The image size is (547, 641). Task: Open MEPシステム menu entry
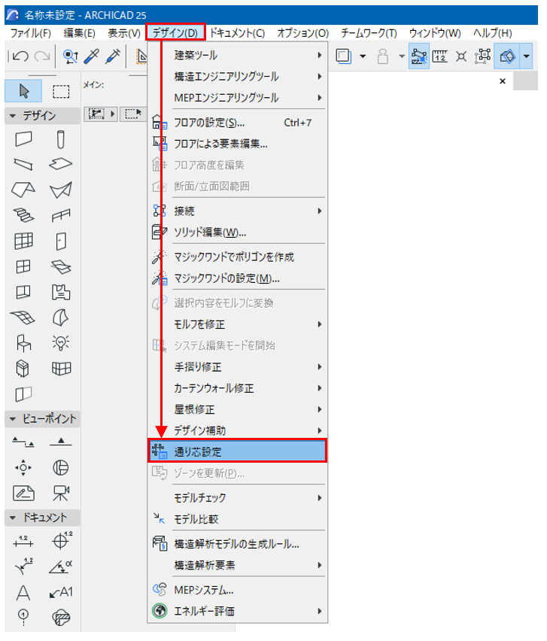coord(238,590)
